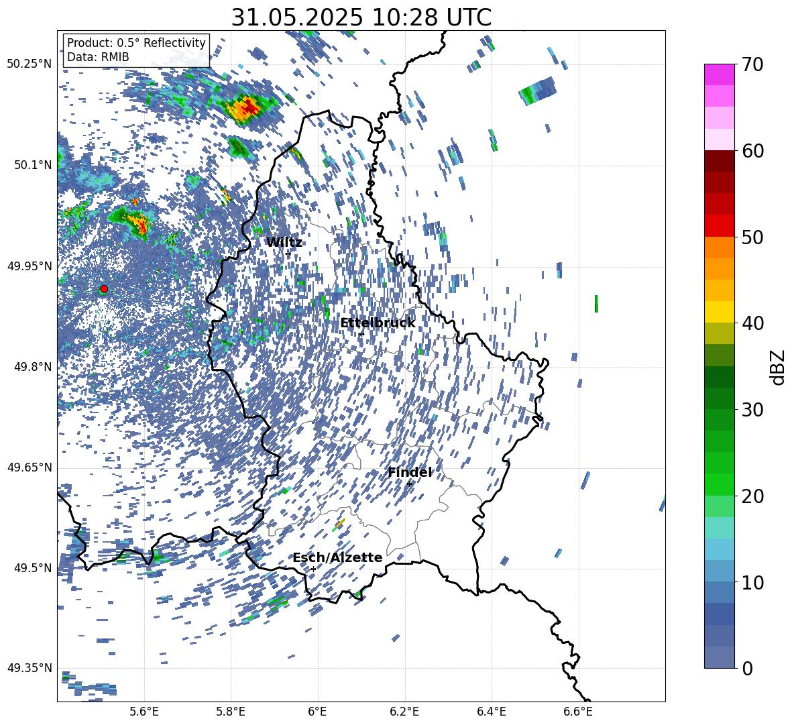Click the Findel city label
This screenshot has height=725, width=794.
pos(410,472)
